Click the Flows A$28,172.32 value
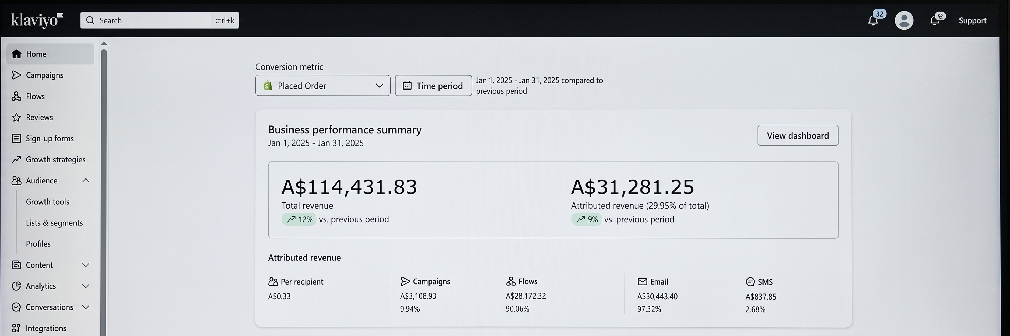Image resolution: width=1010 pixels, height=336 pixels. pyautogui.click(x=526, y=296)
